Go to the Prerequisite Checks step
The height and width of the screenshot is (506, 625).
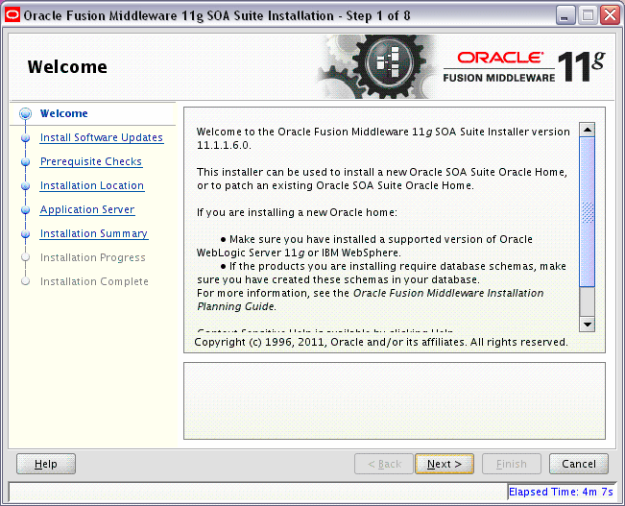point(91,161)
